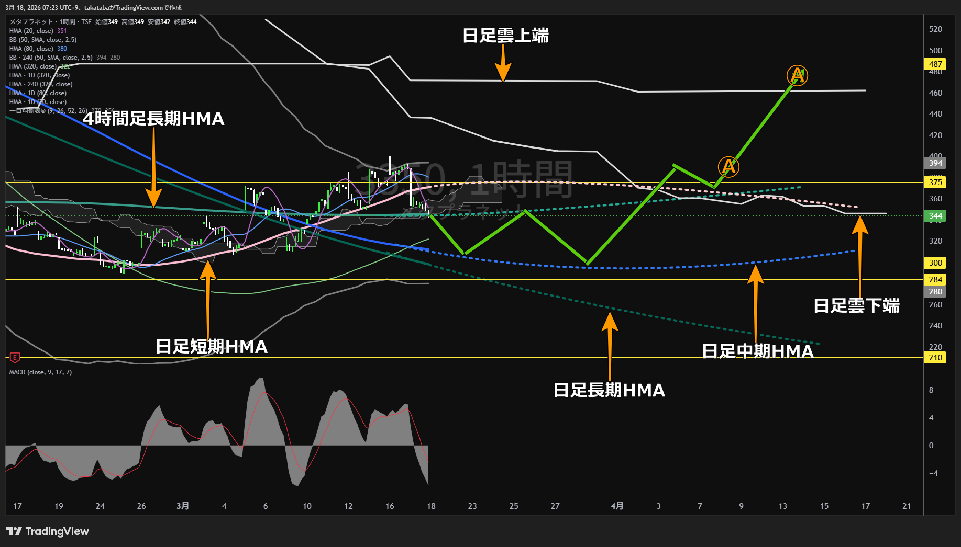Image resolution: width=961 pixels, height=547 pixels.
Task: Click the yellow 210 price label
Action: point(935,358)
